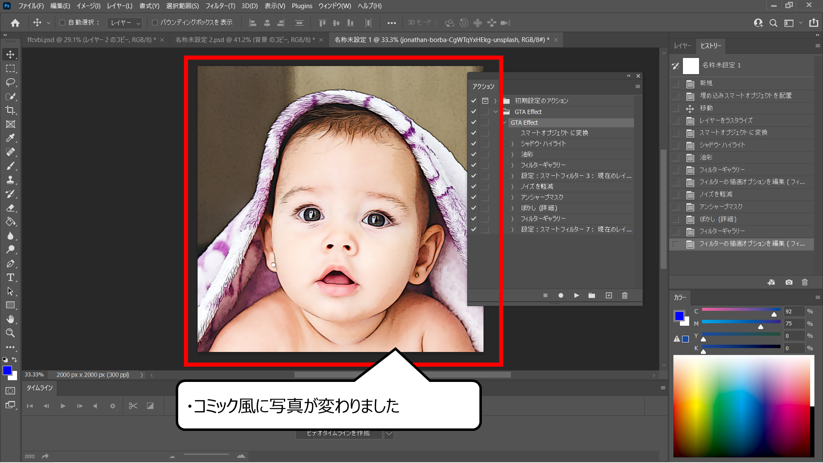Select the Rectangular Marquee tool
The height and width of the screenshot is (463, 823).
10,68
